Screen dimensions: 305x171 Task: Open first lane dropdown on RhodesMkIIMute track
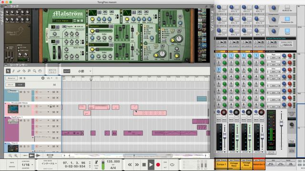click(x=48, y=106)
